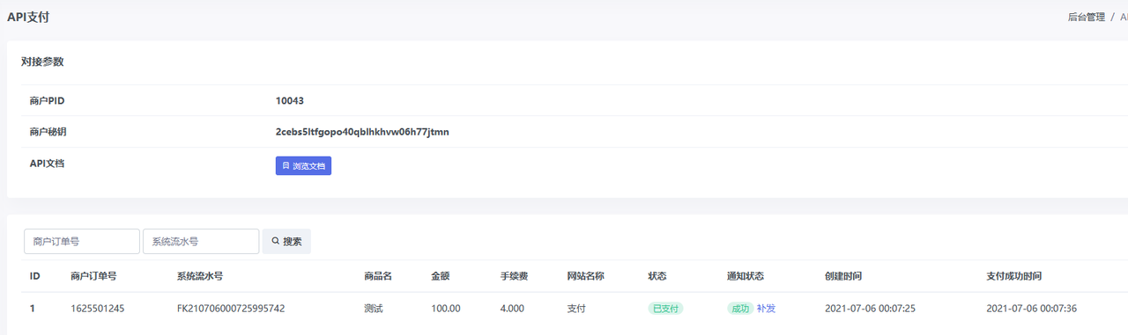
Task: Select merchant key value text
Action: coord(362,132)
